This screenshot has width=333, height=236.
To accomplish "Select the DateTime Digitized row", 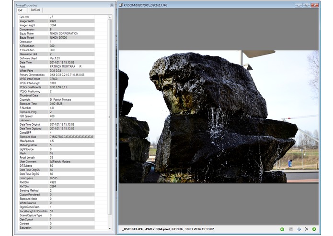I will (57, 129).
